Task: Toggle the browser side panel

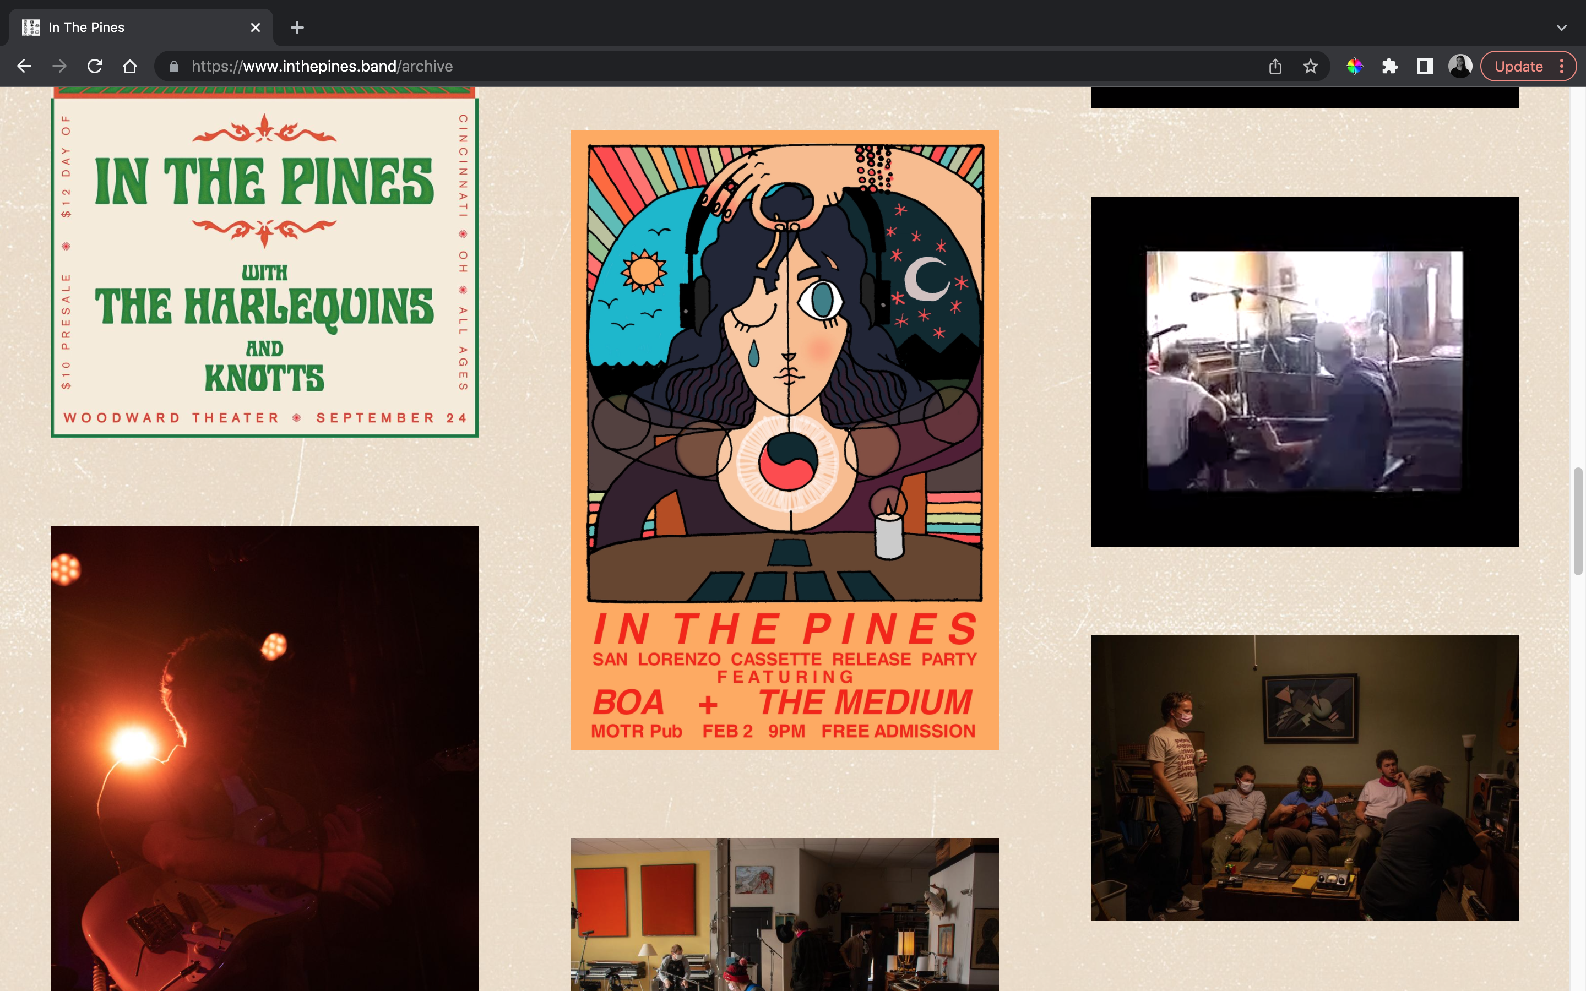Action: 1425,66
